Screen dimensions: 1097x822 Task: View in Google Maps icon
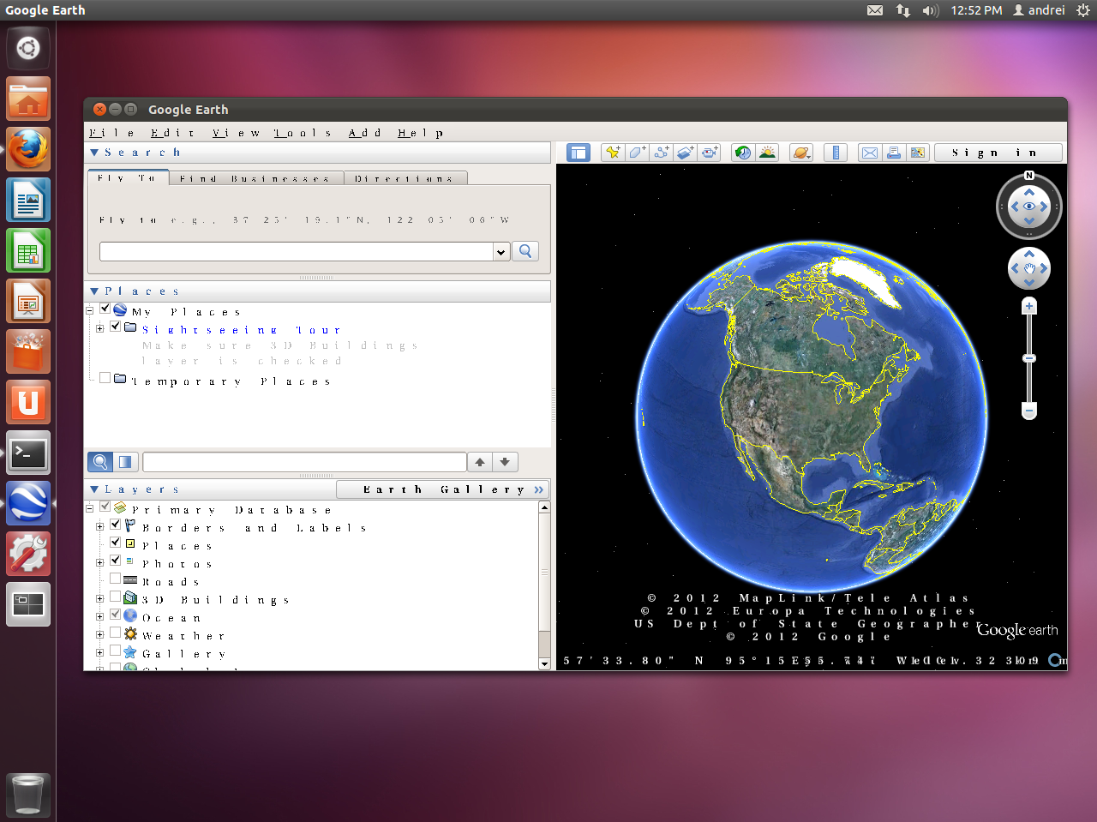[918, 153]
